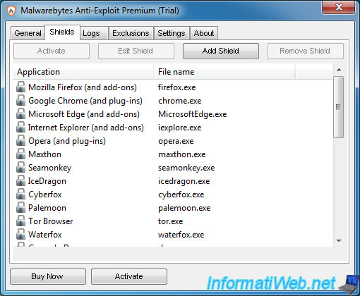Viewport: 360px width, 296px height.
Task: Click the cyberfox.exe file name
Action: [181, 195]
